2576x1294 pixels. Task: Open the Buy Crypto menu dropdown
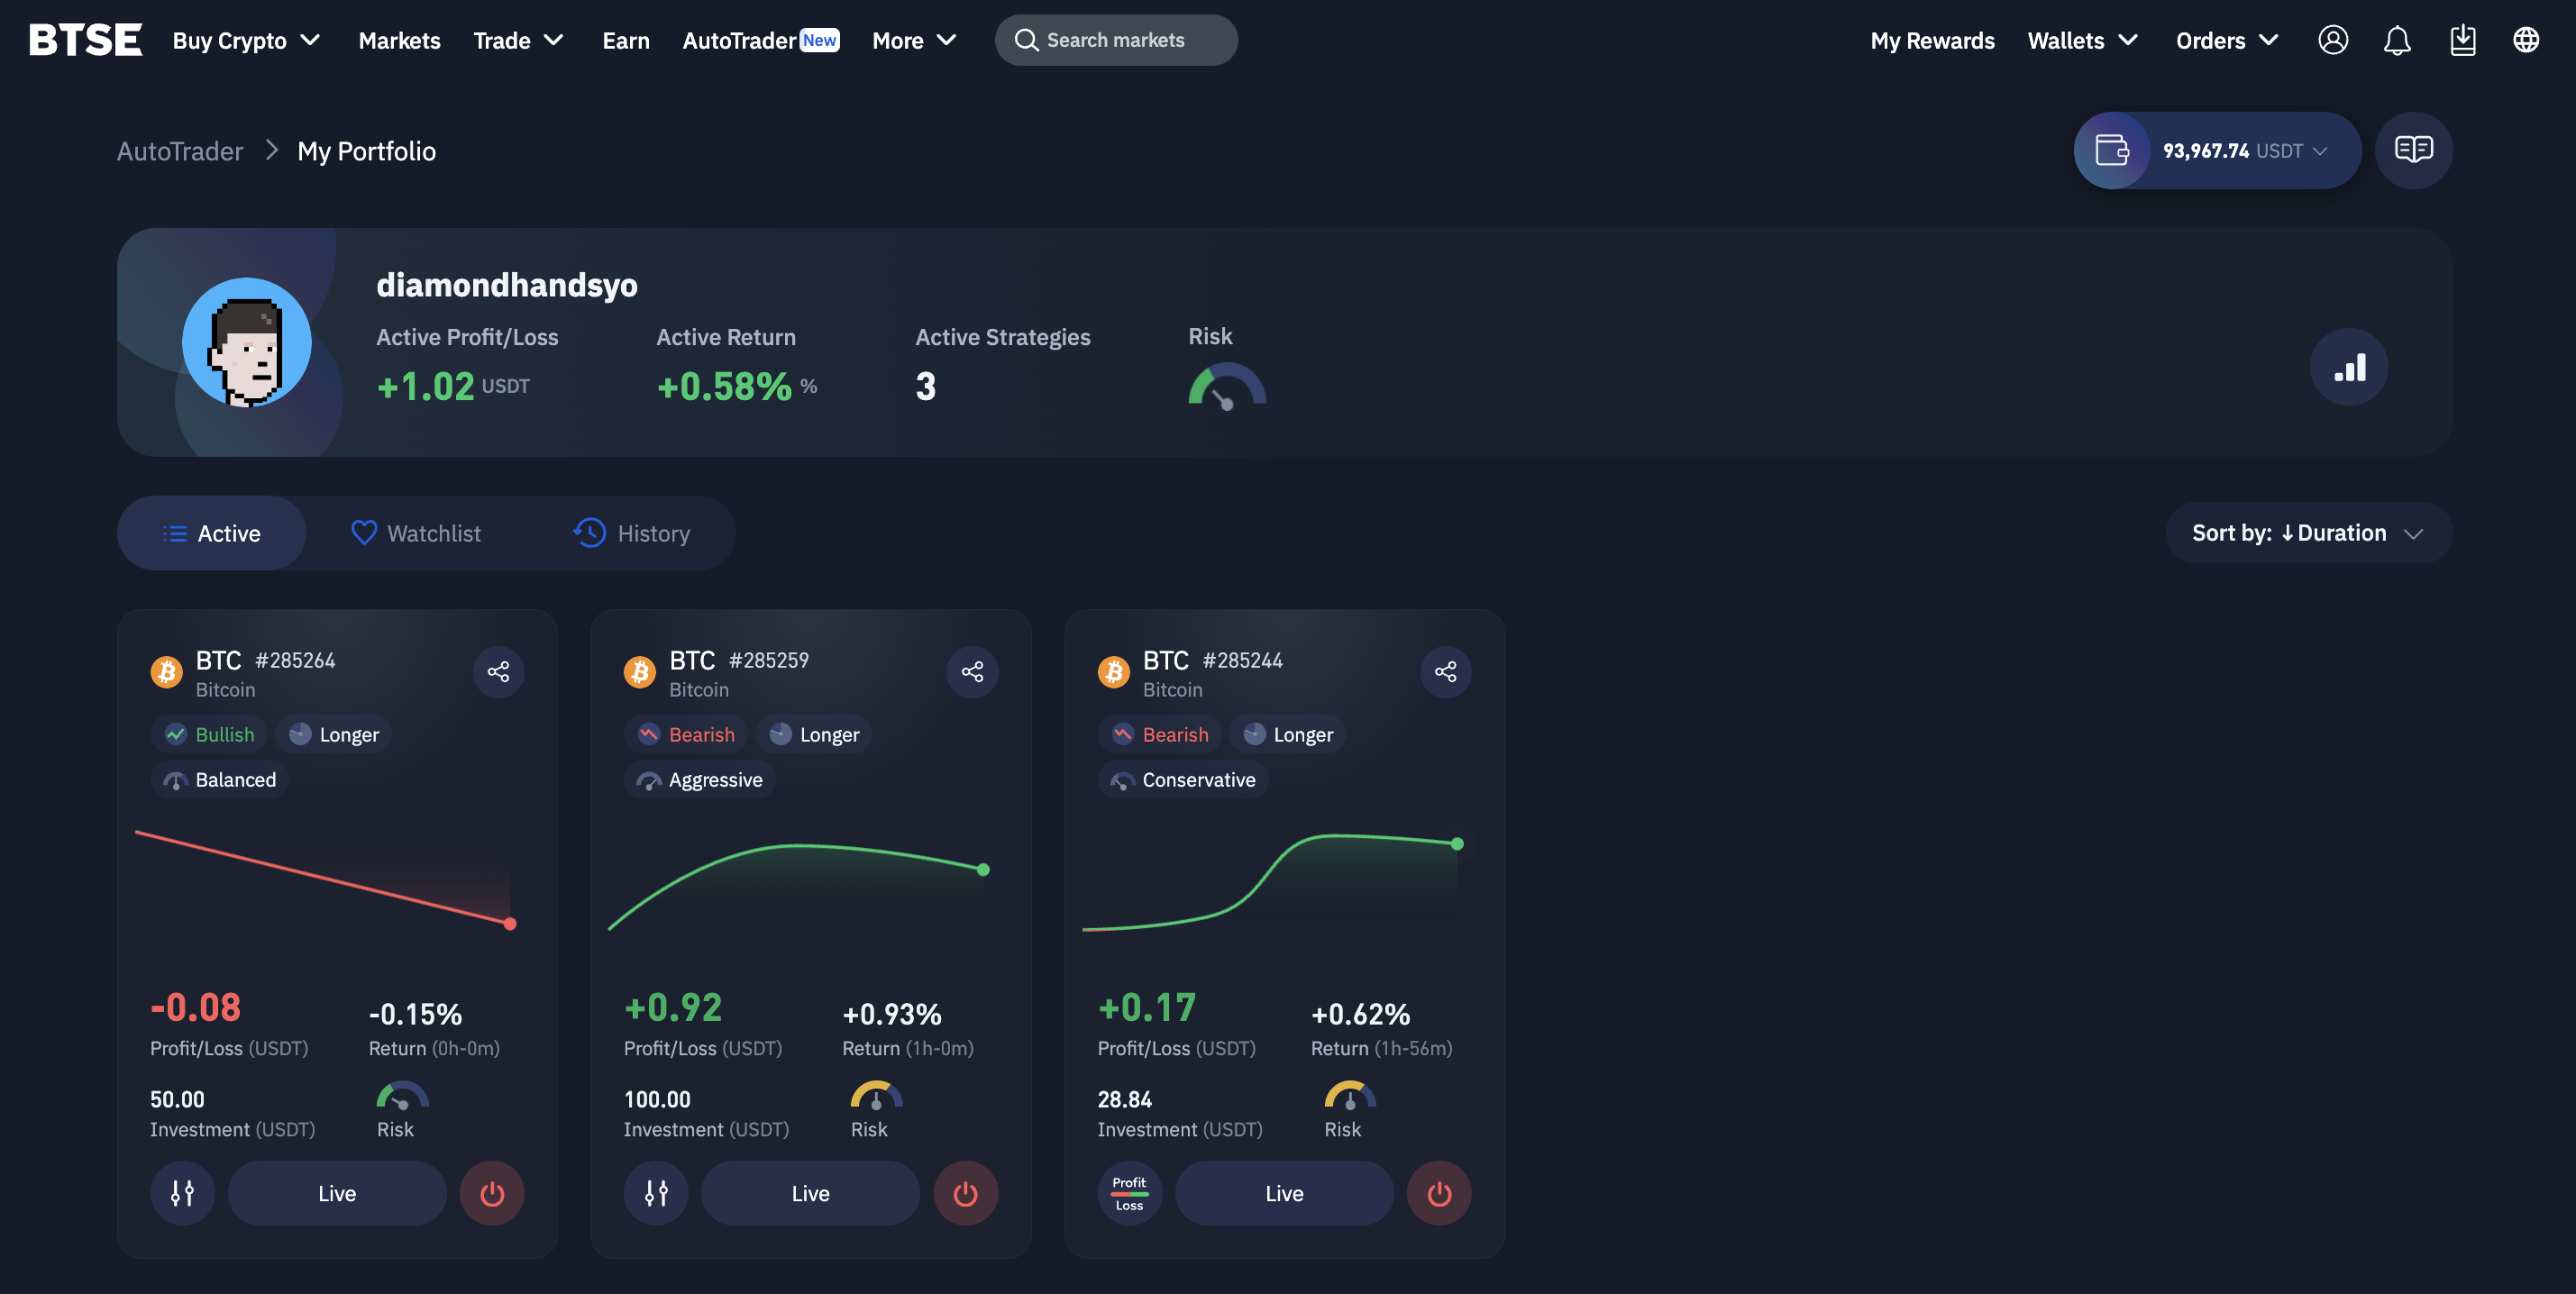pos(246,40)
